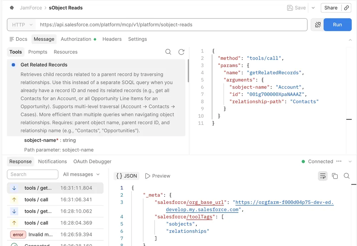Click the red error badge

(18, 234)
